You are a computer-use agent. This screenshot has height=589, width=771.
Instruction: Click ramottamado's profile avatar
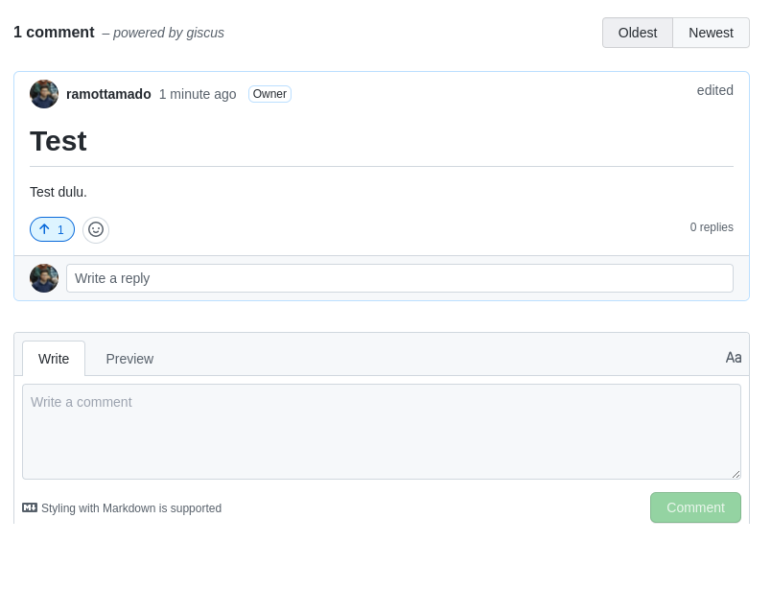pos(44,94)
